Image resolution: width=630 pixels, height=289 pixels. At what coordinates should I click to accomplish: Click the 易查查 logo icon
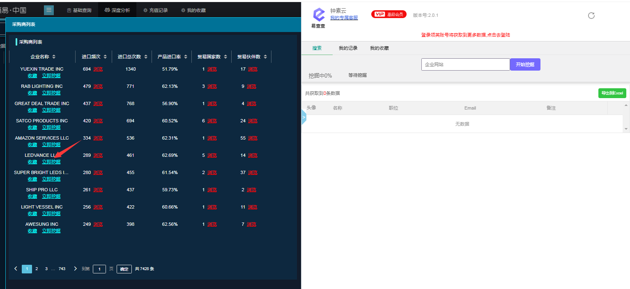(x=319, y=15)
